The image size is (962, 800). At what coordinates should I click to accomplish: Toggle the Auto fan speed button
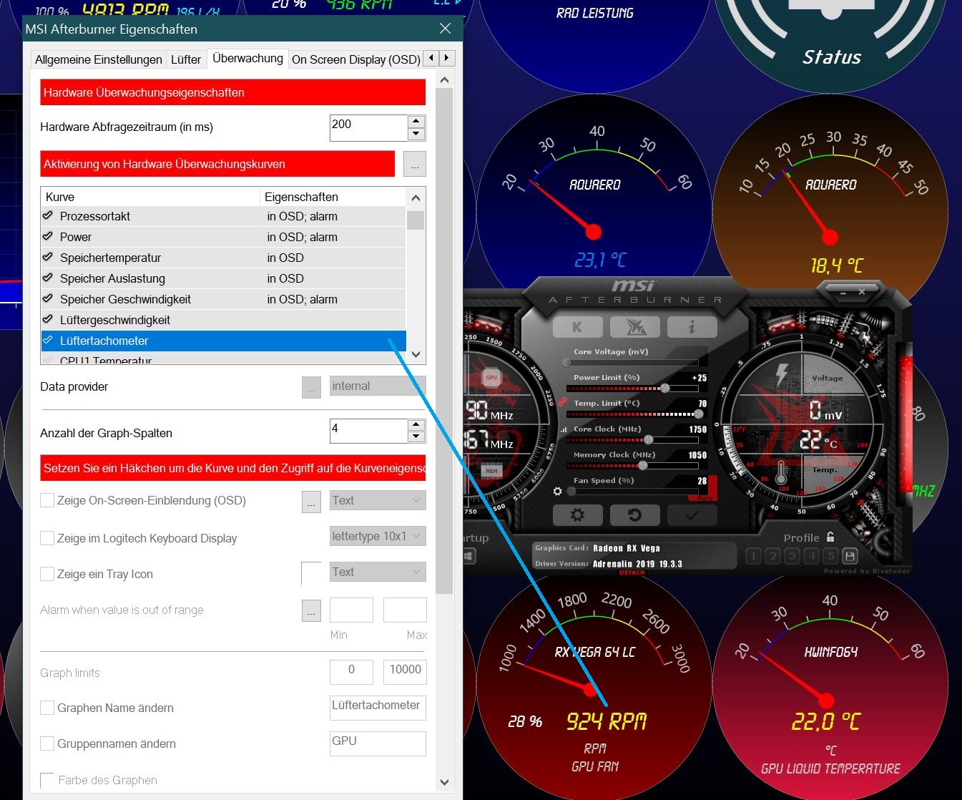click(705, 498)
